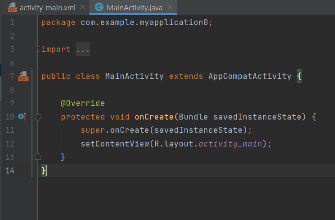Collapse method using end fold marker on line 13
This screenshot has width=335, height=220.
coord(38,157)
